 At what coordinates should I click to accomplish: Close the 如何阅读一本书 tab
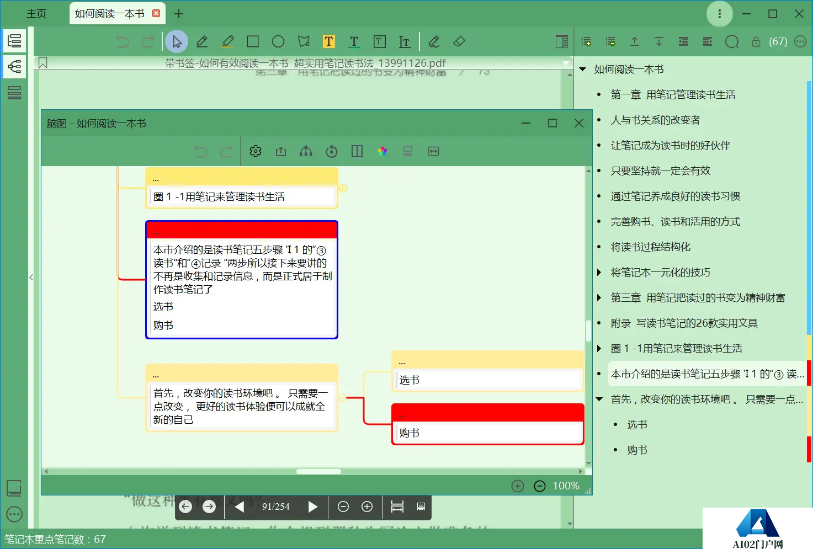pyautogui.click(x=156, y=13)
